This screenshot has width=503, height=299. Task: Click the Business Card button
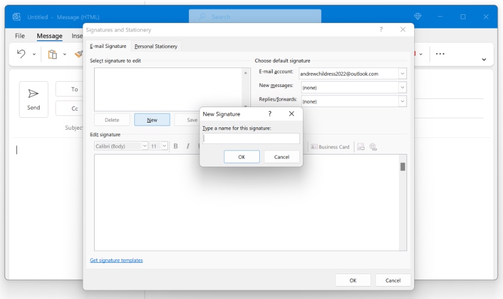click(330, 147)
